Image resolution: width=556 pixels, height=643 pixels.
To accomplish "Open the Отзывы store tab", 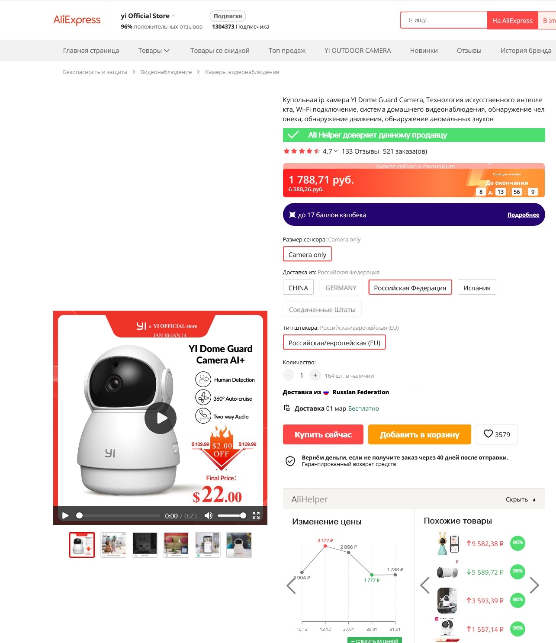I will (x=469, y=51).
